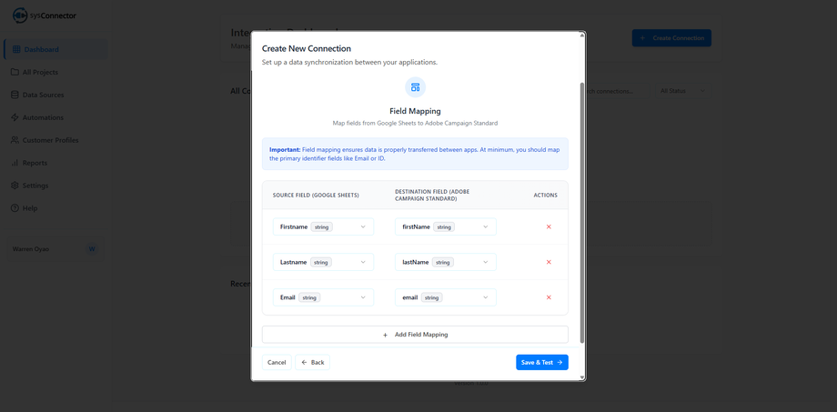837x412 pixels.
Task: Click the Data Sources icon
Action: [15, 95]
